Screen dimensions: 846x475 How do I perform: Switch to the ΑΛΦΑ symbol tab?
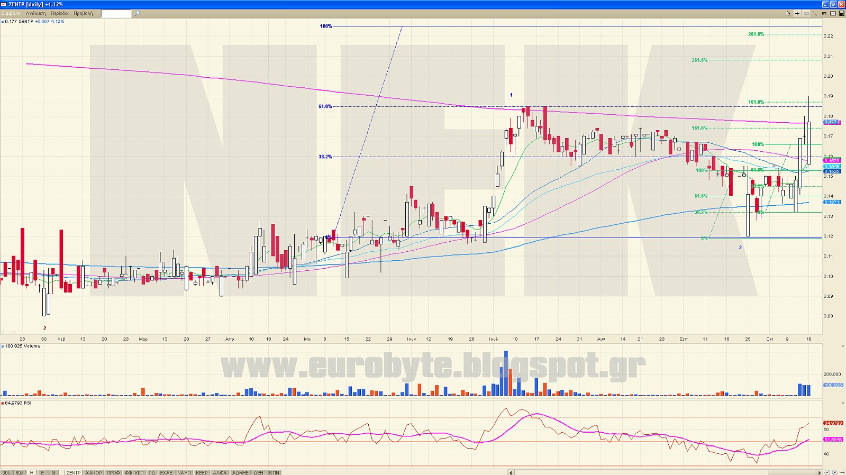[220, 472]
